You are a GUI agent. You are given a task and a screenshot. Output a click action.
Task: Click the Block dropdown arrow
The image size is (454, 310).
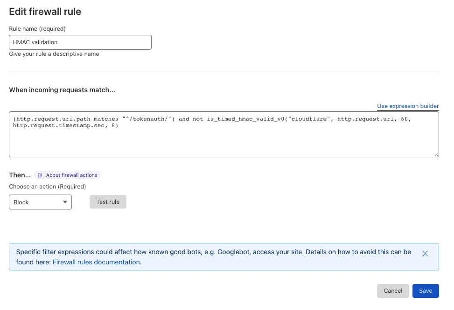(65, 202)
